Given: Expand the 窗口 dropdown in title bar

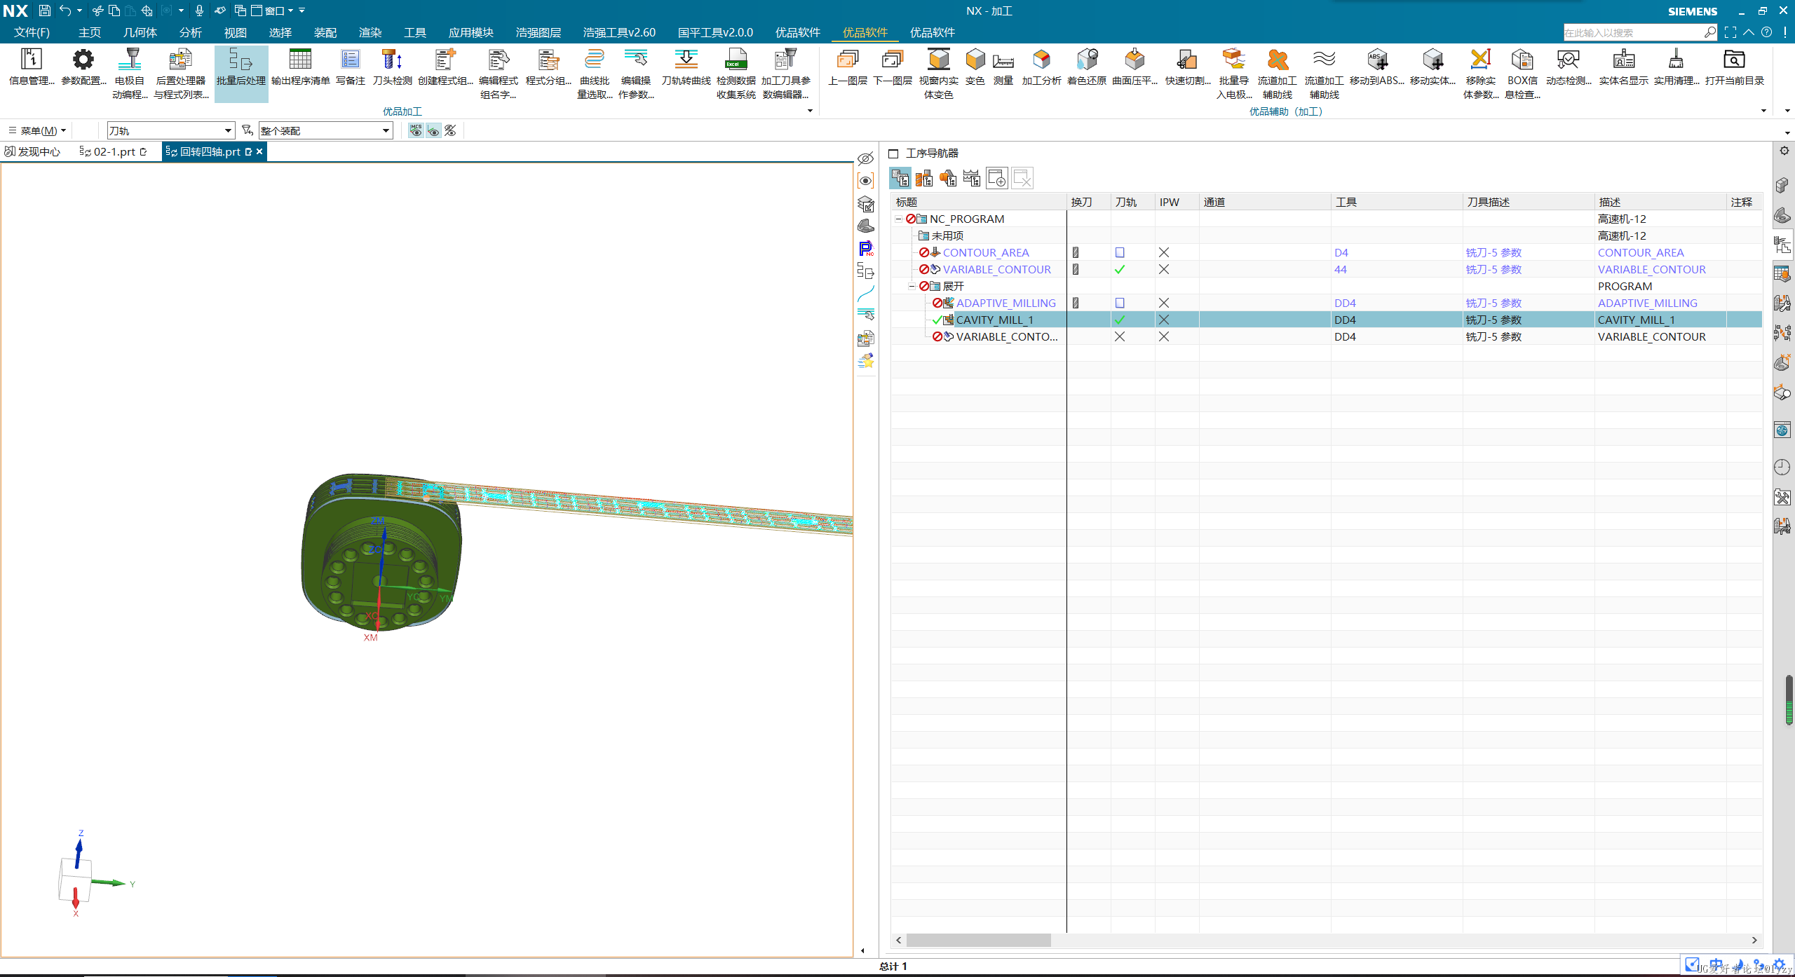Looking at the screenshot, I should point(290,11).
